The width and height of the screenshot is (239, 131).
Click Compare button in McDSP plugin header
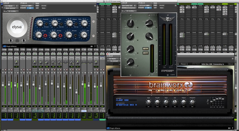point(148,8)
